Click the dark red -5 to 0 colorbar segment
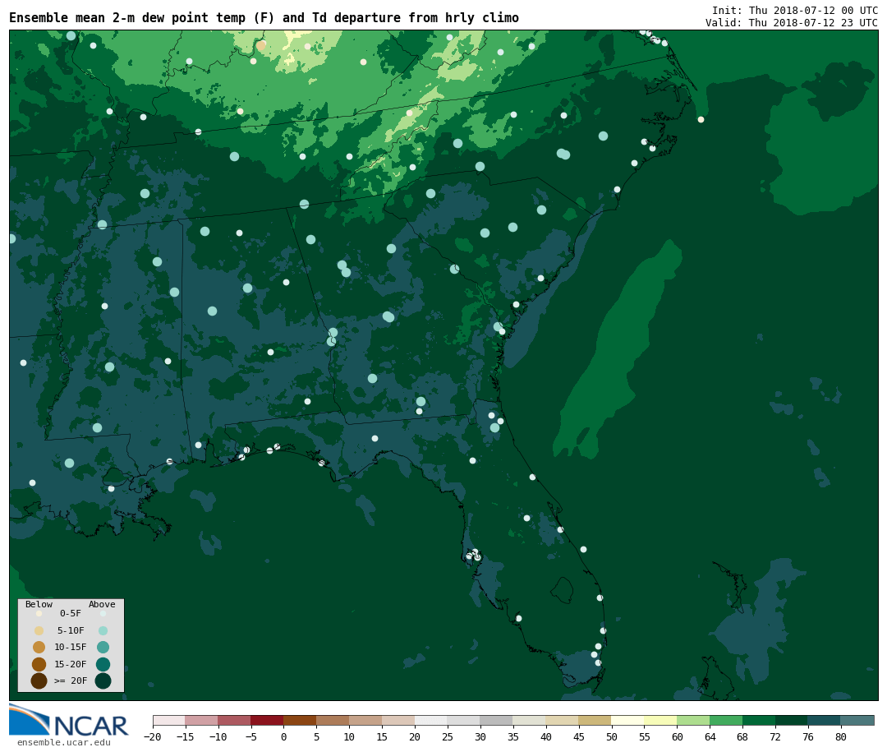Screen dimensions: 887x752 pos(267,720)
